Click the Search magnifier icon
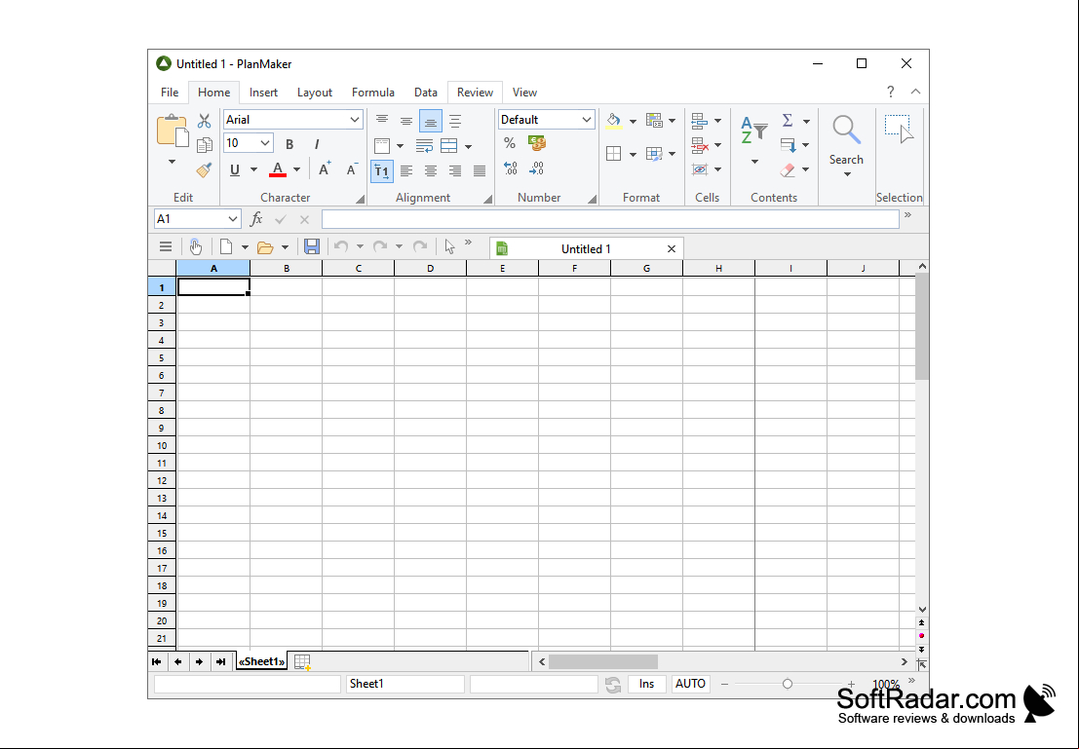This screenshot has width=1079, height=749. [846, 130]
